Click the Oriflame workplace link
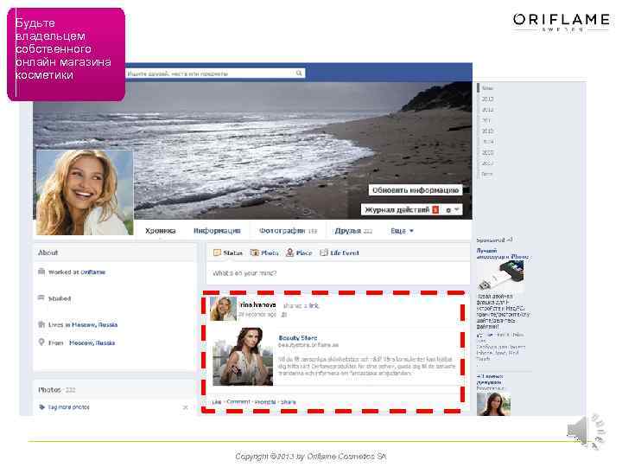 (93, 272)
